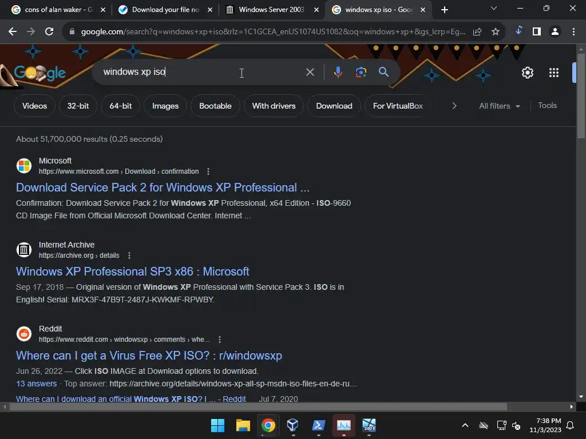Open Tools search options

[x=547, y=106]
